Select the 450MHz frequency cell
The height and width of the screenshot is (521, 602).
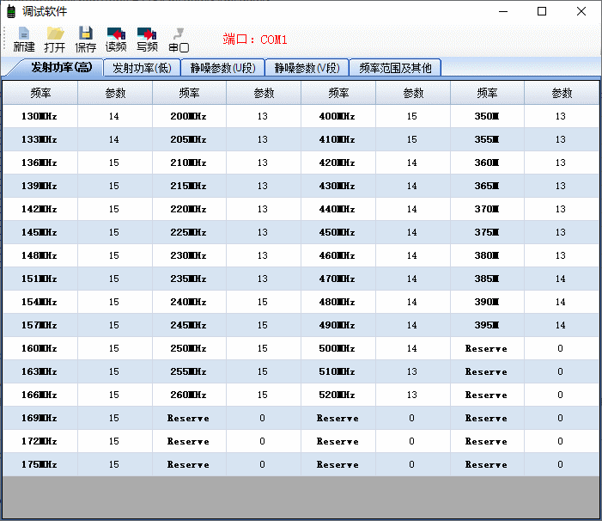pos(338,232)
